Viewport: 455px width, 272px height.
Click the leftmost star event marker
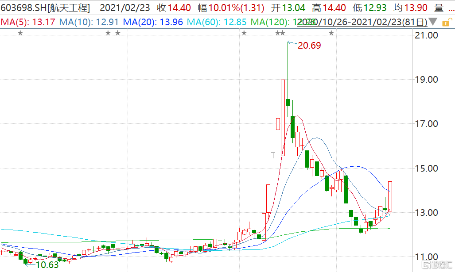click(x=20, y=33)
